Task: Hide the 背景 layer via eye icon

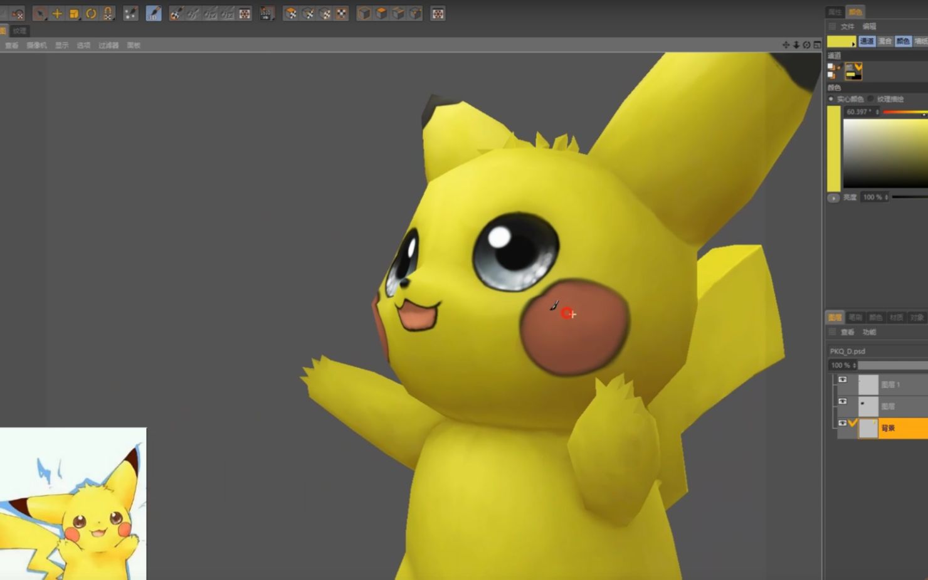Action: (843, 423)
